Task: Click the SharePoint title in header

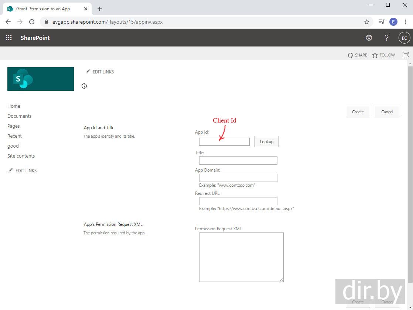Action: 35,38
